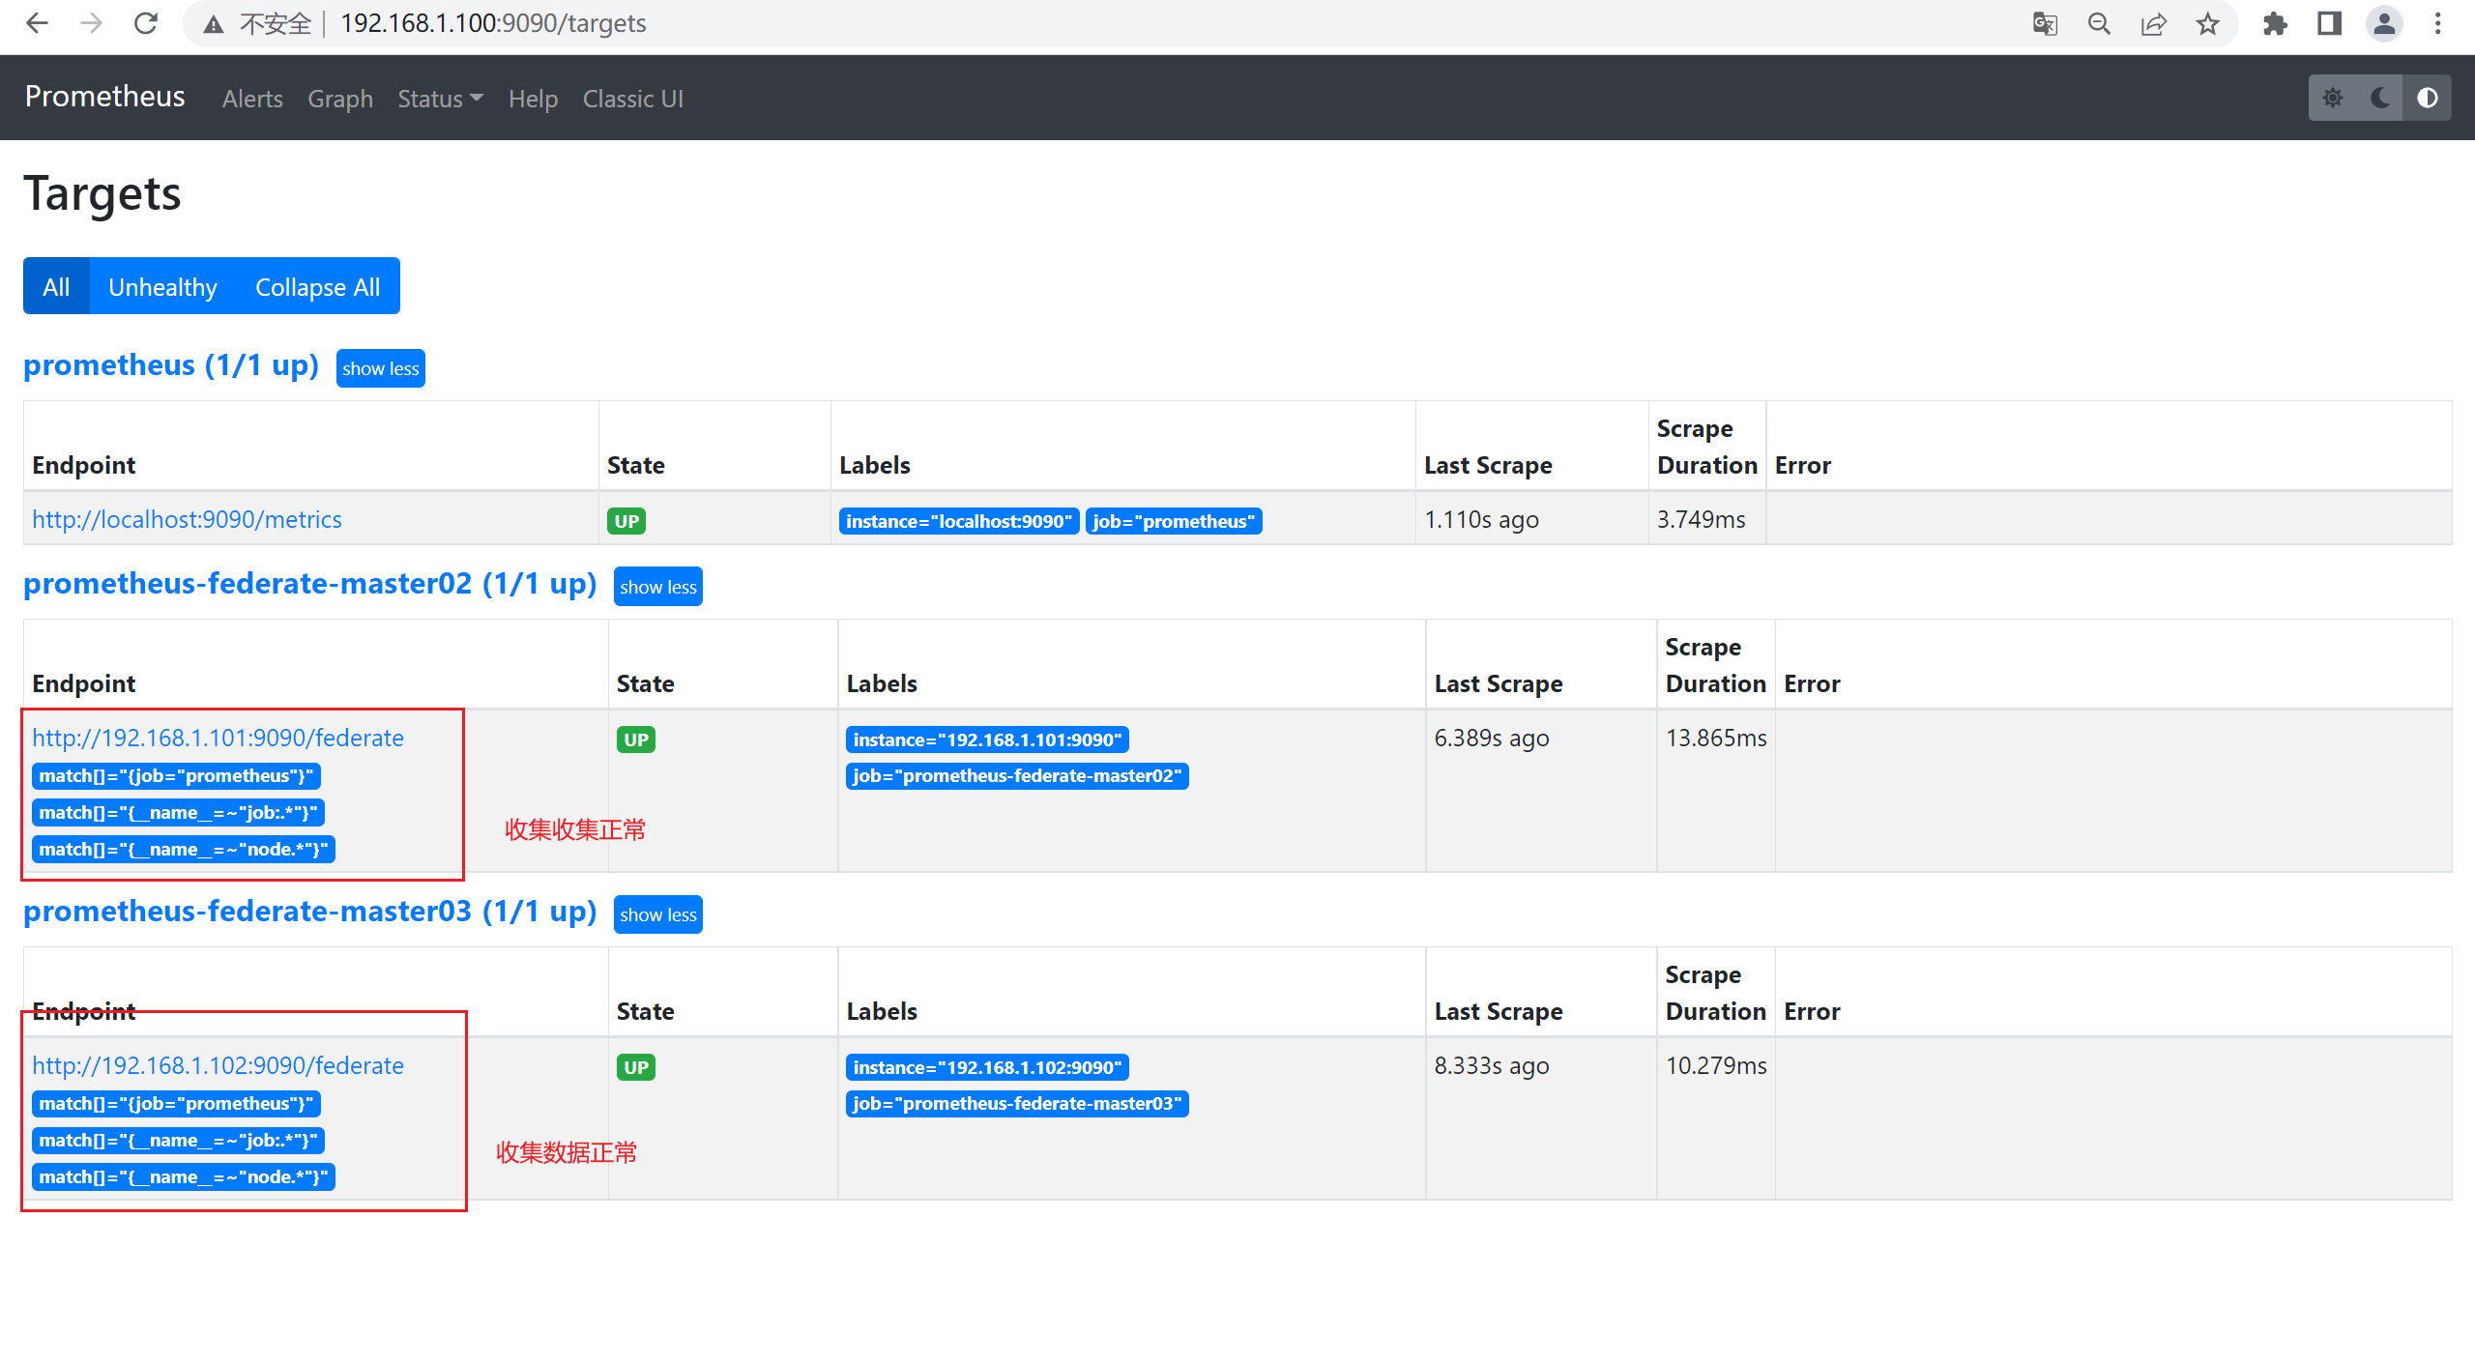Open the Alerts nav item

tap(252, 99)
